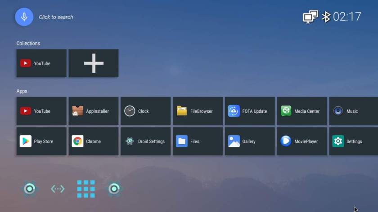This screenshot has height=212, width=378.
Task: Open Droid Settings
Action: tap(146, 141)
